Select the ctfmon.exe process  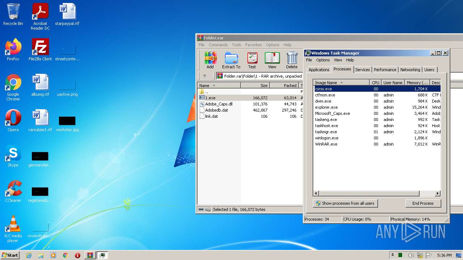377,95
